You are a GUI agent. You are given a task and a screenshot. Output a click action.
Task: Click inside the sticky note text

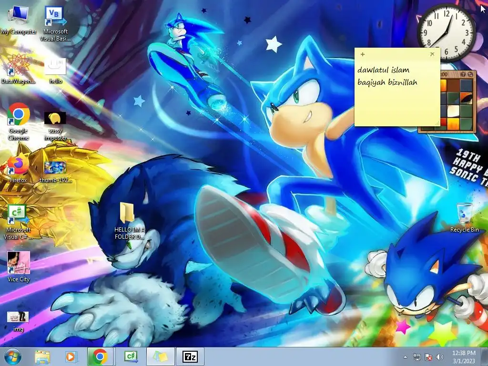coord(387,76)
